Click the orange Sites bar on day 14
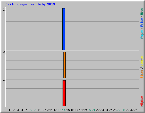This screenshot has height=113, width=145. coord(65,65)
